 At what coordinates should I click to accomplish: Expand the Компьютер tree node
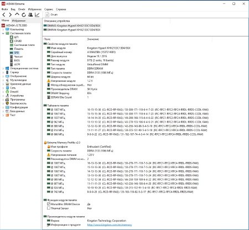pyautogui.click(x=3, y=29)
